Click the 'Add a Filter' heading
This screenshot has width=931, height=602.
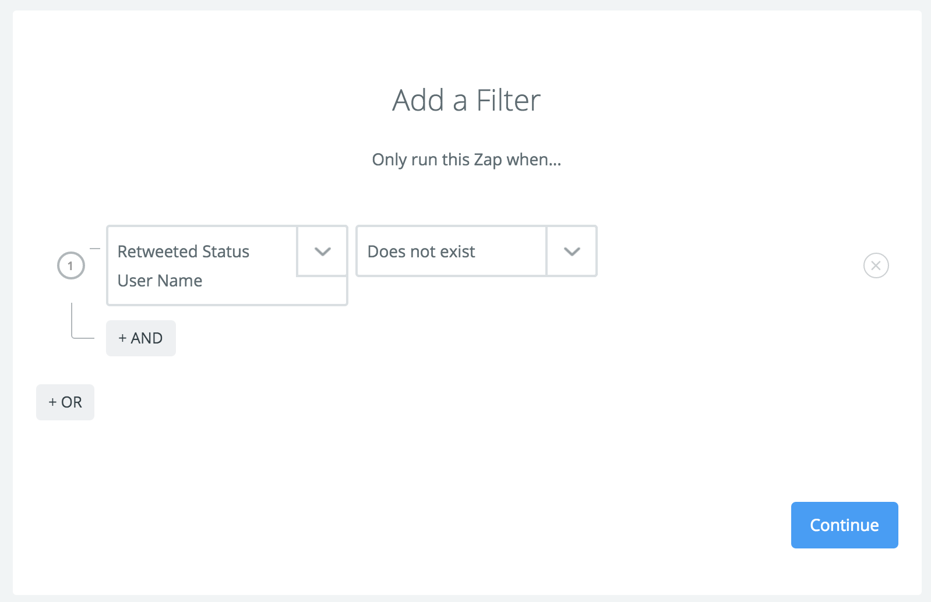(x=466, y=100)
